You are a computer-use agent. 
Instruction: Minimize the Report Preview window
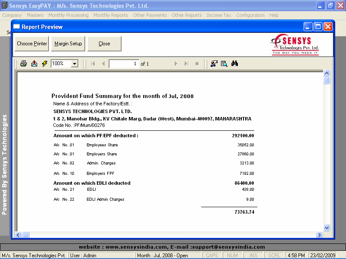coord(308,27)
